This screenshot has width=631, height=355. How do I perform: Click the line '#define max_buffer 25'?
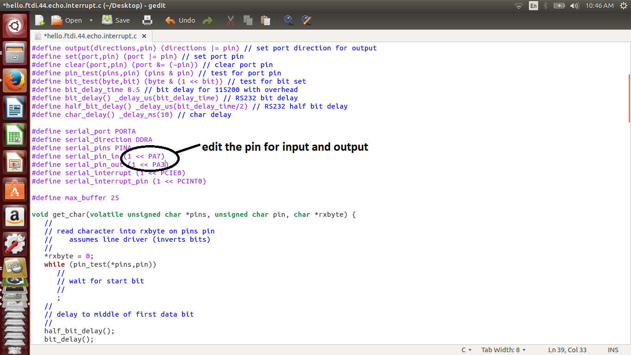coord(75,198)
